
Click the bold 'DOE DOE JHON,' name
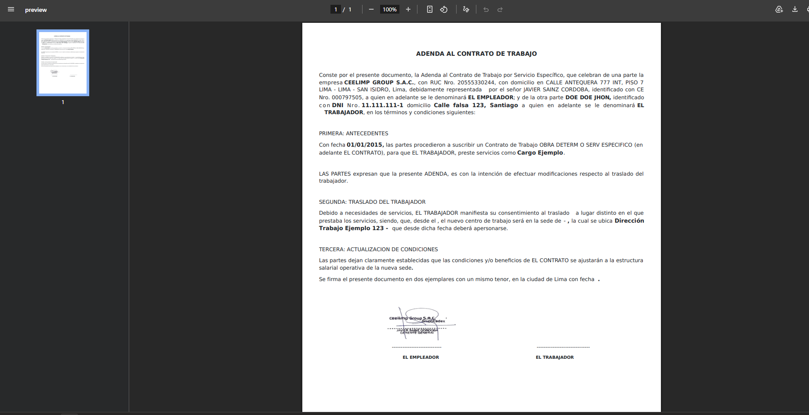click(x=588, y=97)
